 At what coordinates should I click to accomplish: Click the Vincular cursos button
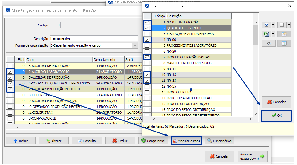[x=186, y=141]
